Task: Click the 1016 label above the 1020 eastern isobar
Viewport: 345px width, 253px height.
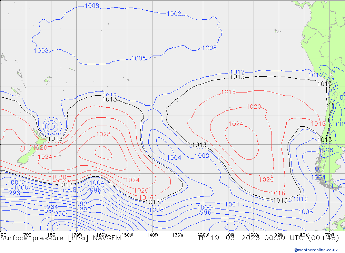Action: [228, 92]
